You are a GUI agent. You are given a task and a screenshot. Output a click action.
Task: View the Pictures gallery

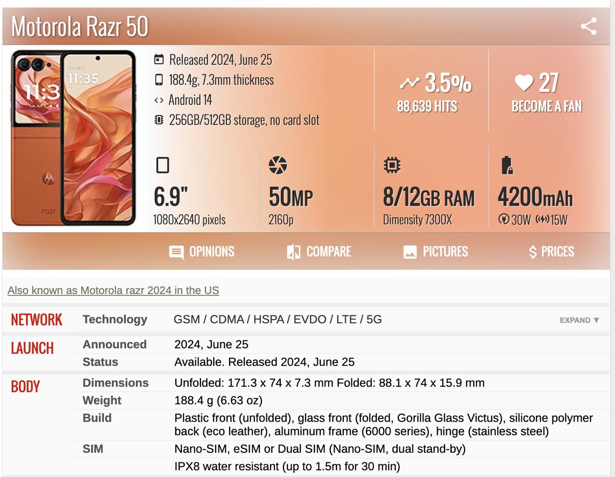click(436, 252)
